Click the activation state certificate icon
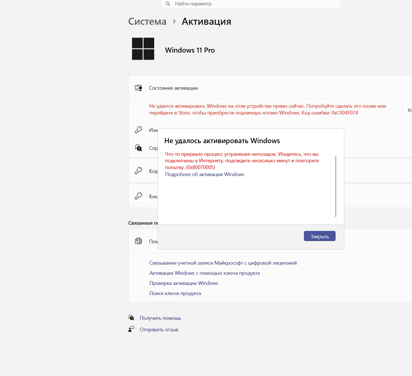The width and height of the screenshot is (412, 376). [x=138, y=88]
